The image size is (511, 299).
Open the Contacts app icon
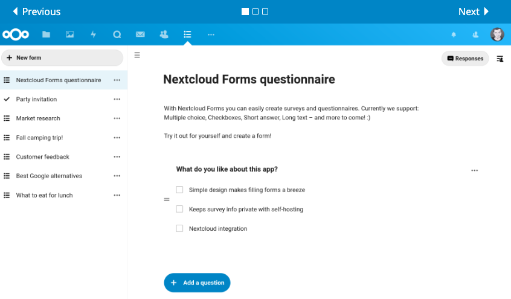[164, 34]
